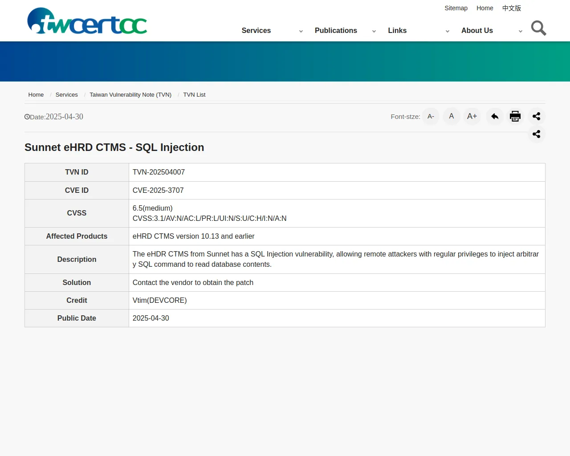This screenshot has width=570, height=456.
Task: Click the Sunnet eHRD CTMS - SQL Injection heading
Action: click(114, 147)
